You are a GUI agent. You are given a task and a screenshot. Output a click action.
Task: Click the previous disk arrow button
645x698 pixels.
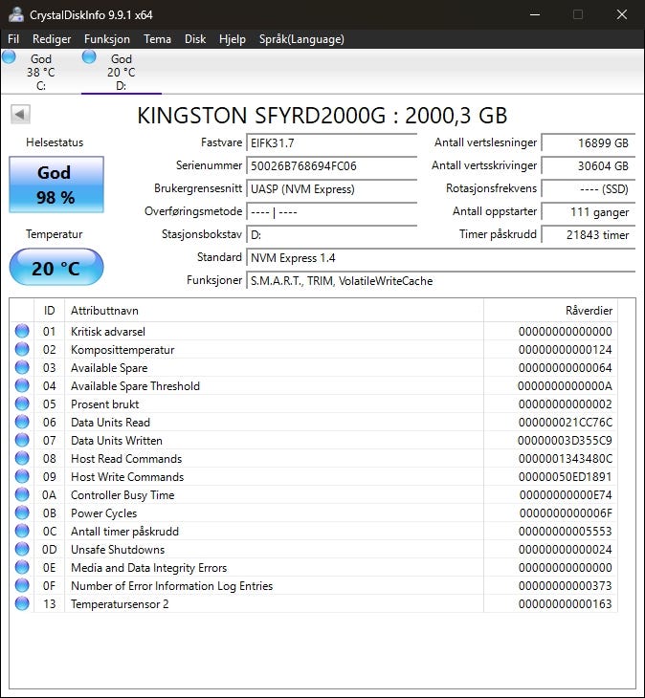tap(20, 115)
